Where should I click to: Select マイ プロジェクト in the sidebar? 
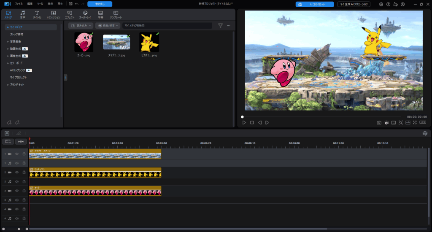point(18,78)
